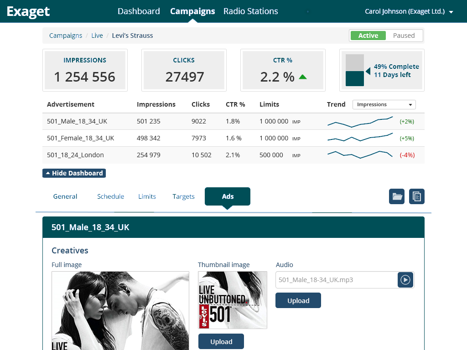This screenshot has width=467, height=350.
Task: Open Carol Johnson account menu
Action: [409, 11]
